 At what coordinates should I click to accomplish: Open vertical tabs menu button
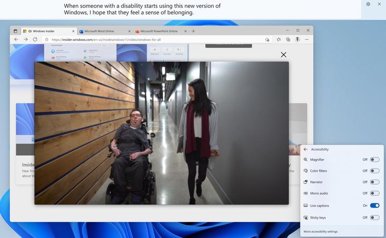coord(15,31)
